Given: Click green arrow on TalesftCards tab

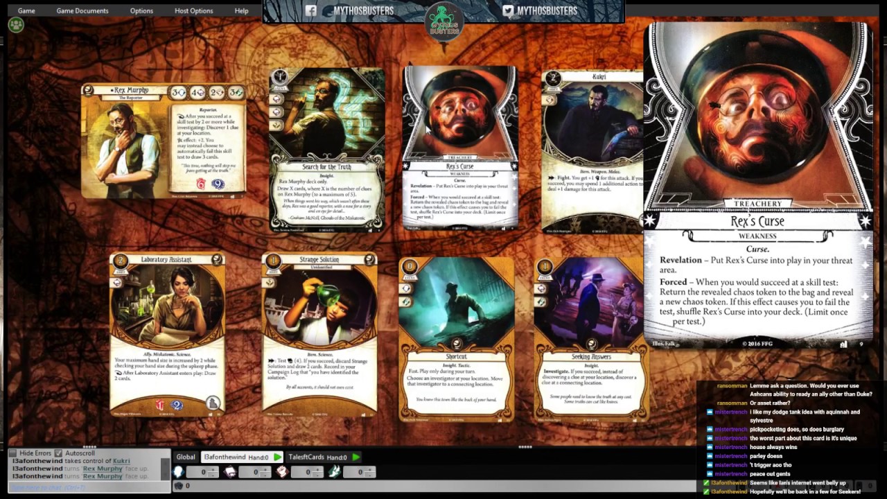Looking at the screenshot, I should 356,457.
